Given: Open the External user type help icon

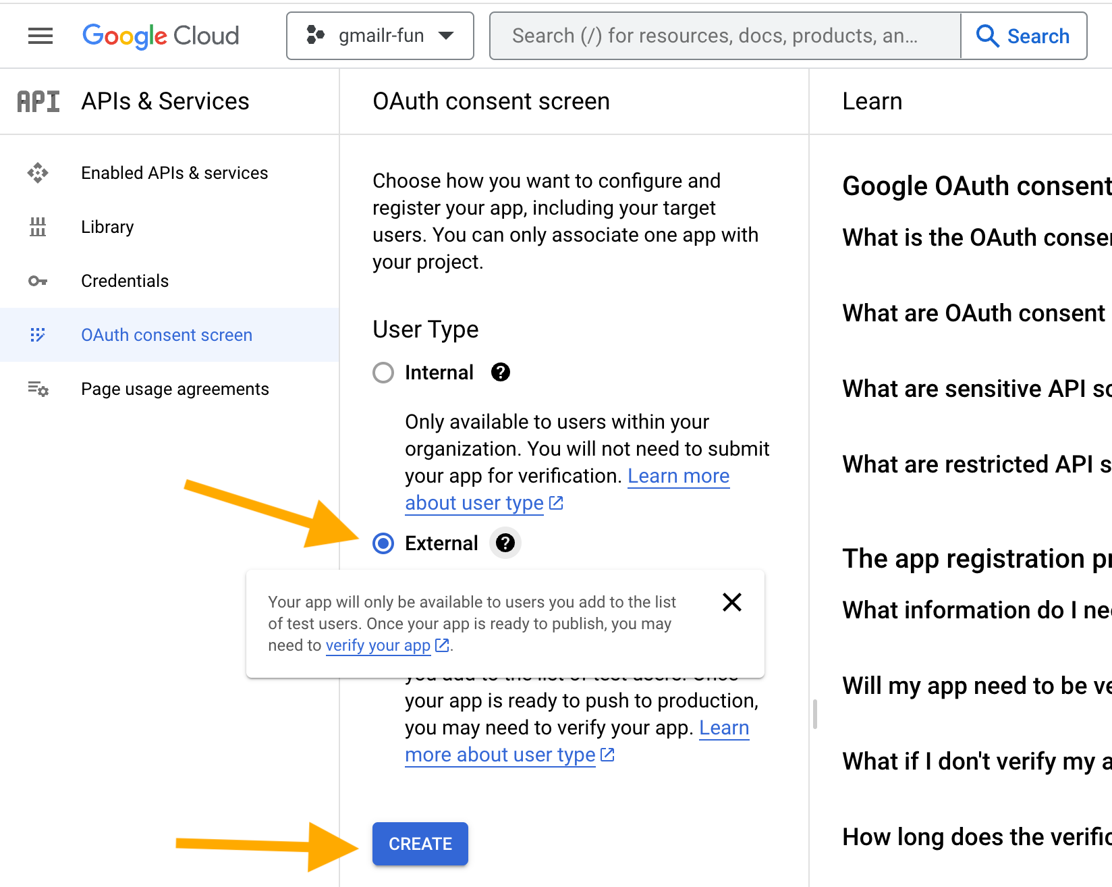Looking at the screenshot, I should click(x=505, y=543).
